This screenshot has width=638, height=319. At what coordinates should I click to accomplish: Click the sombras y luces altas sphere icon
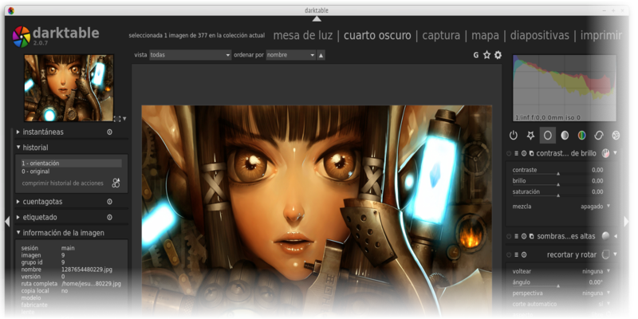[x=606, y=236]
